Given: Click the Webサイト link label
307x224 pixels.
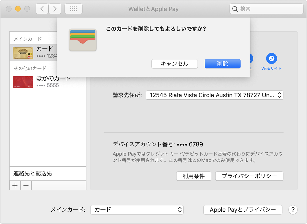Looking at the screenshot, I should point(271,69).
